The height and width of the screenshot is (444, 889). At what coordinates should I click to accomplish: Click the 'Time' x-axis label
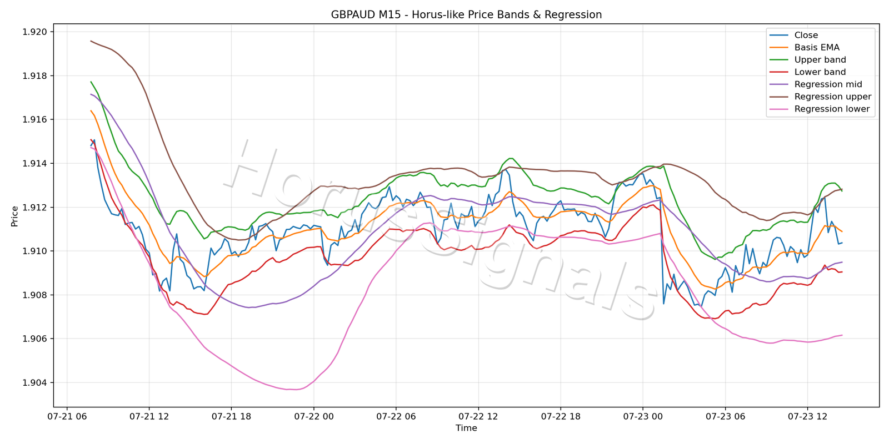(x=466, y=428)
